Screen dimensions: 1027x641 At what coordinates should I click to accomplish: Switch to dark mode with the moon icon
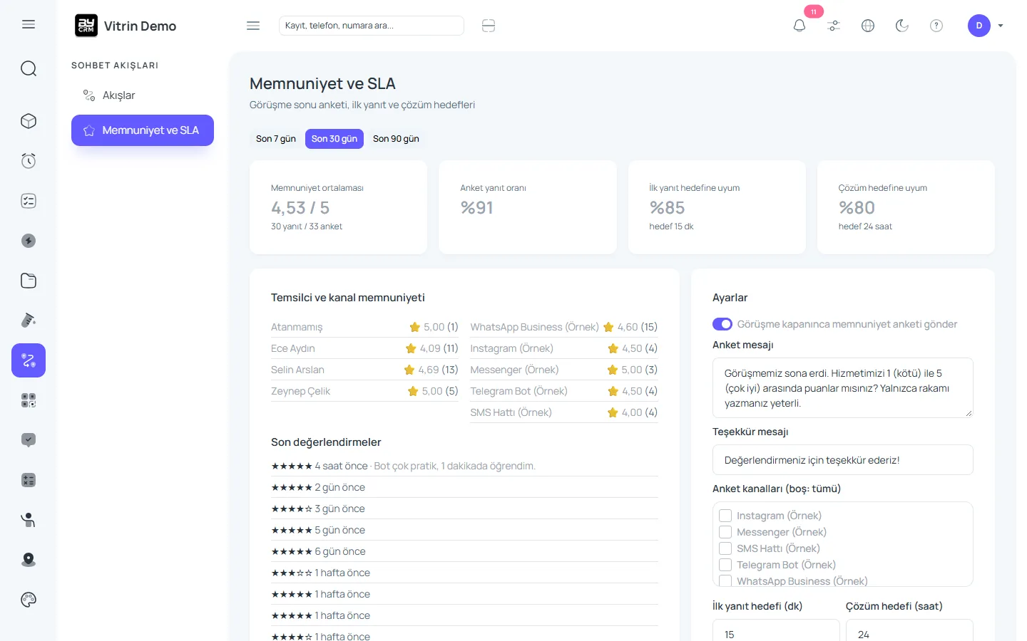(902, 26)
